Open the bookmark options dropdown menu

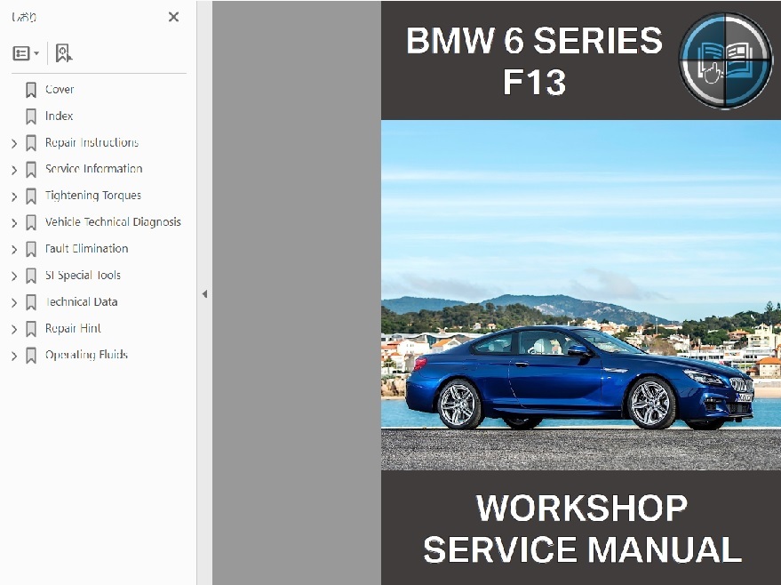pos(26,52)
